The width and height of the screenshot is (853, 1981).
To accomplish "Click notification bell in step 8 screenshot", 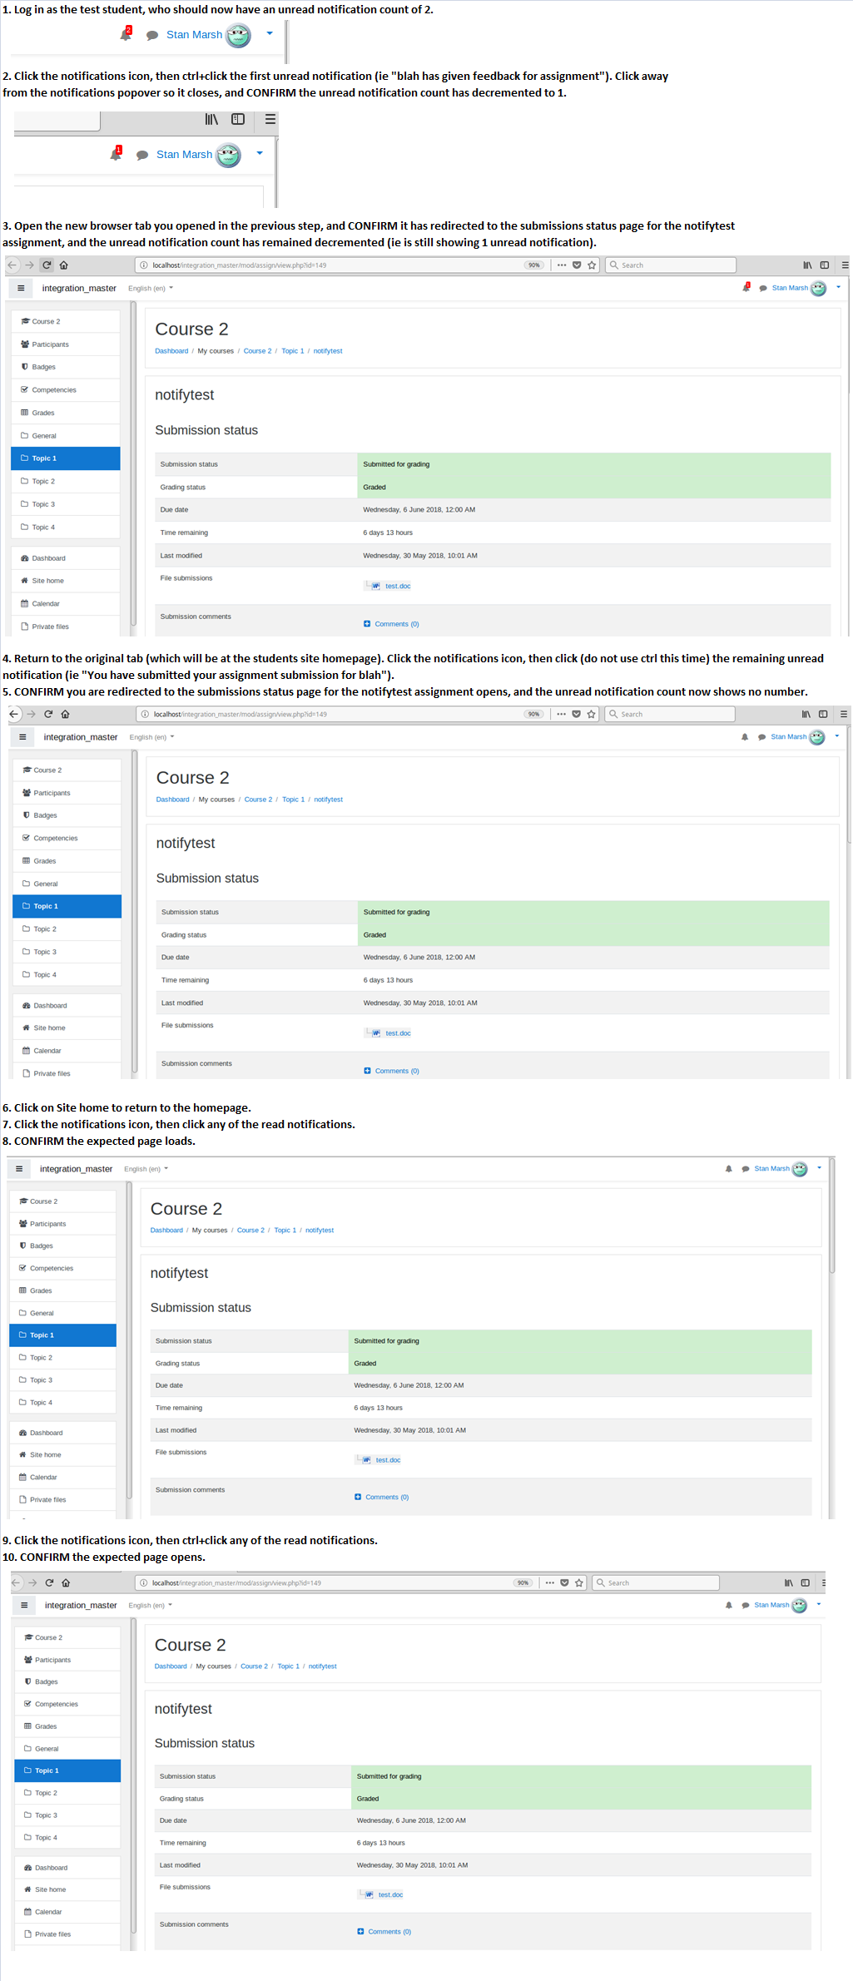I will [x=729, y=1169].
